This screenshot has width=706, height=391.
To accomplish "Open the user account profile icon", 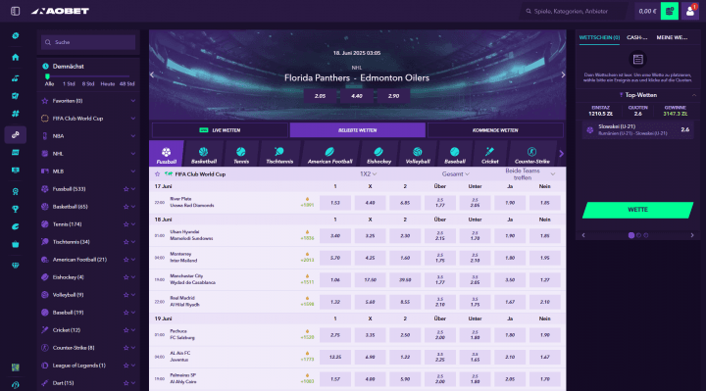I will point(689,11).
